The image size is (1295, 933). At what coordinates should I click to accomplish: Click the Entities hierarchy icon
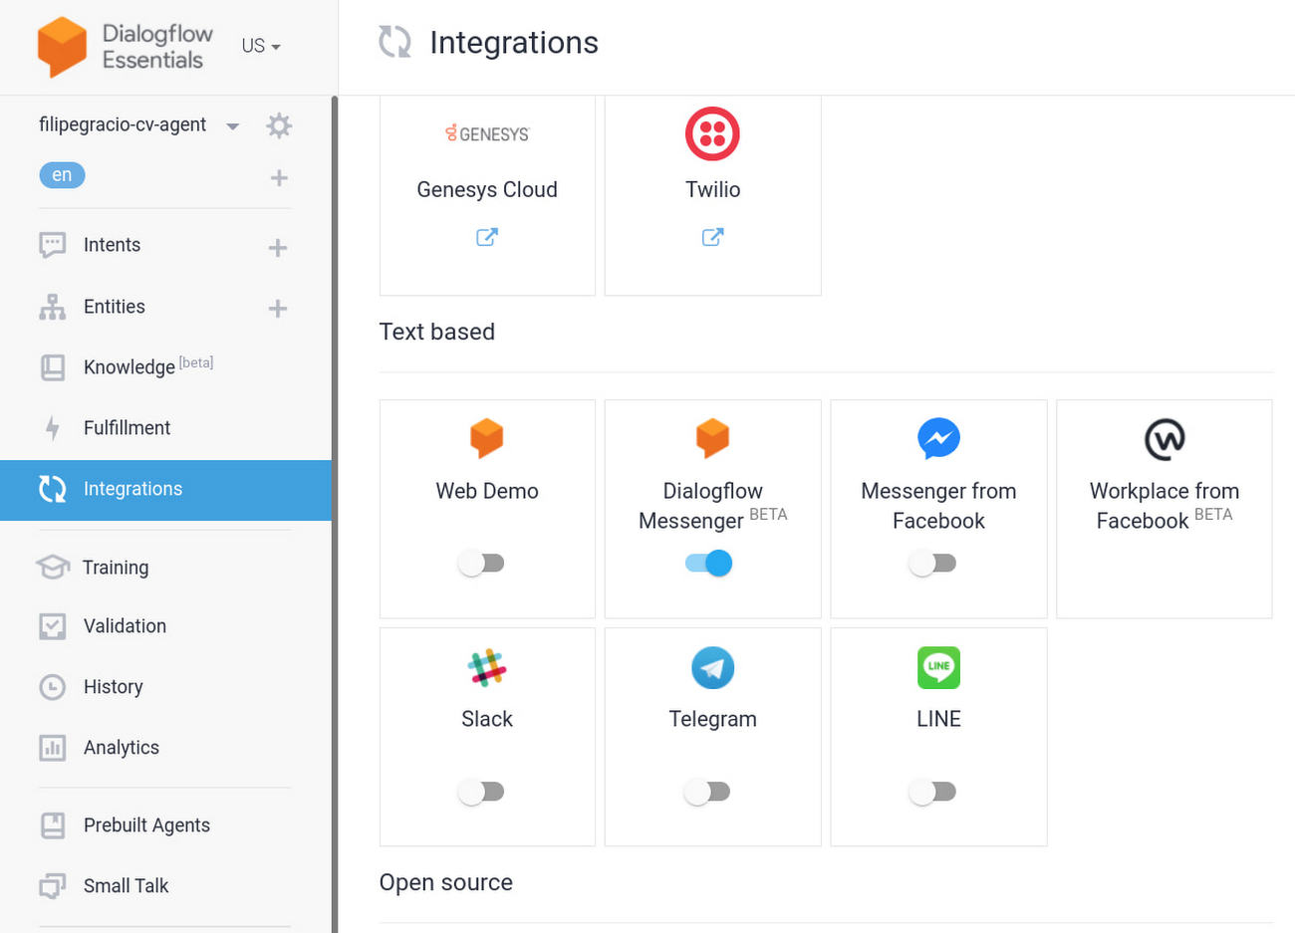pos(52,307)
